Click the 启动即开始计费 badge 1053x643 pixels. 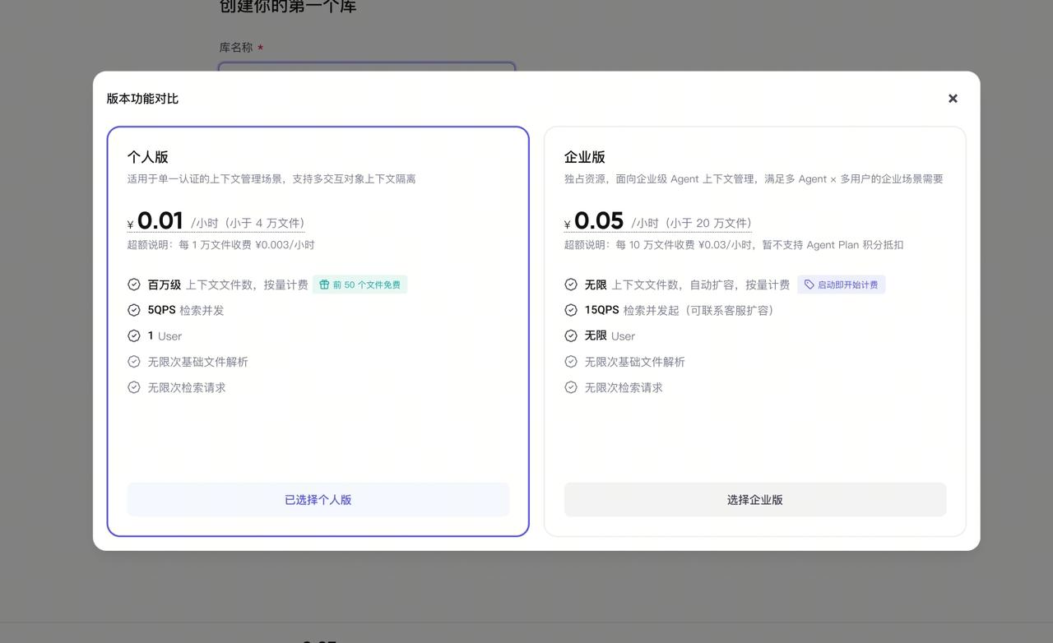(x=841, y=284)
